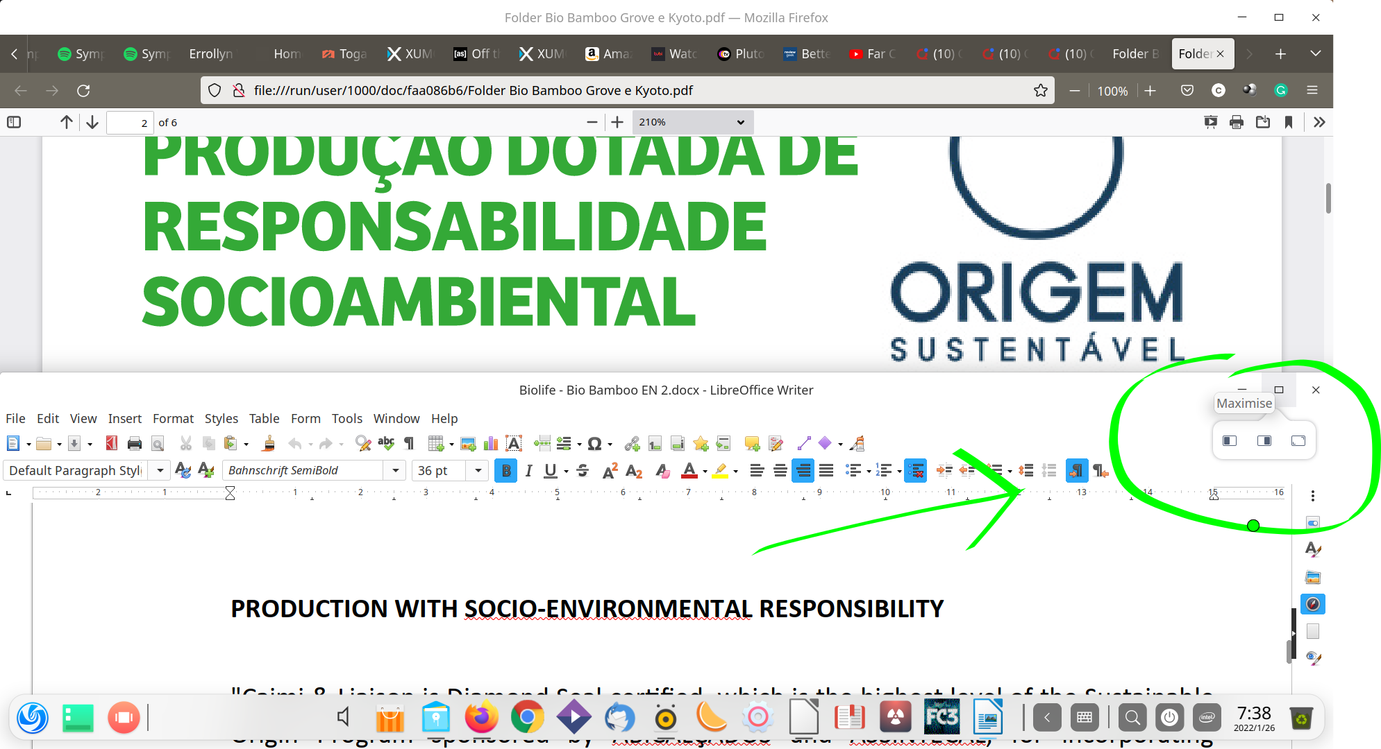The width and height of the screenshot is (1381, 749).
Task: Open the Navigator sidebar panel icon
Action: [1312, 604]
